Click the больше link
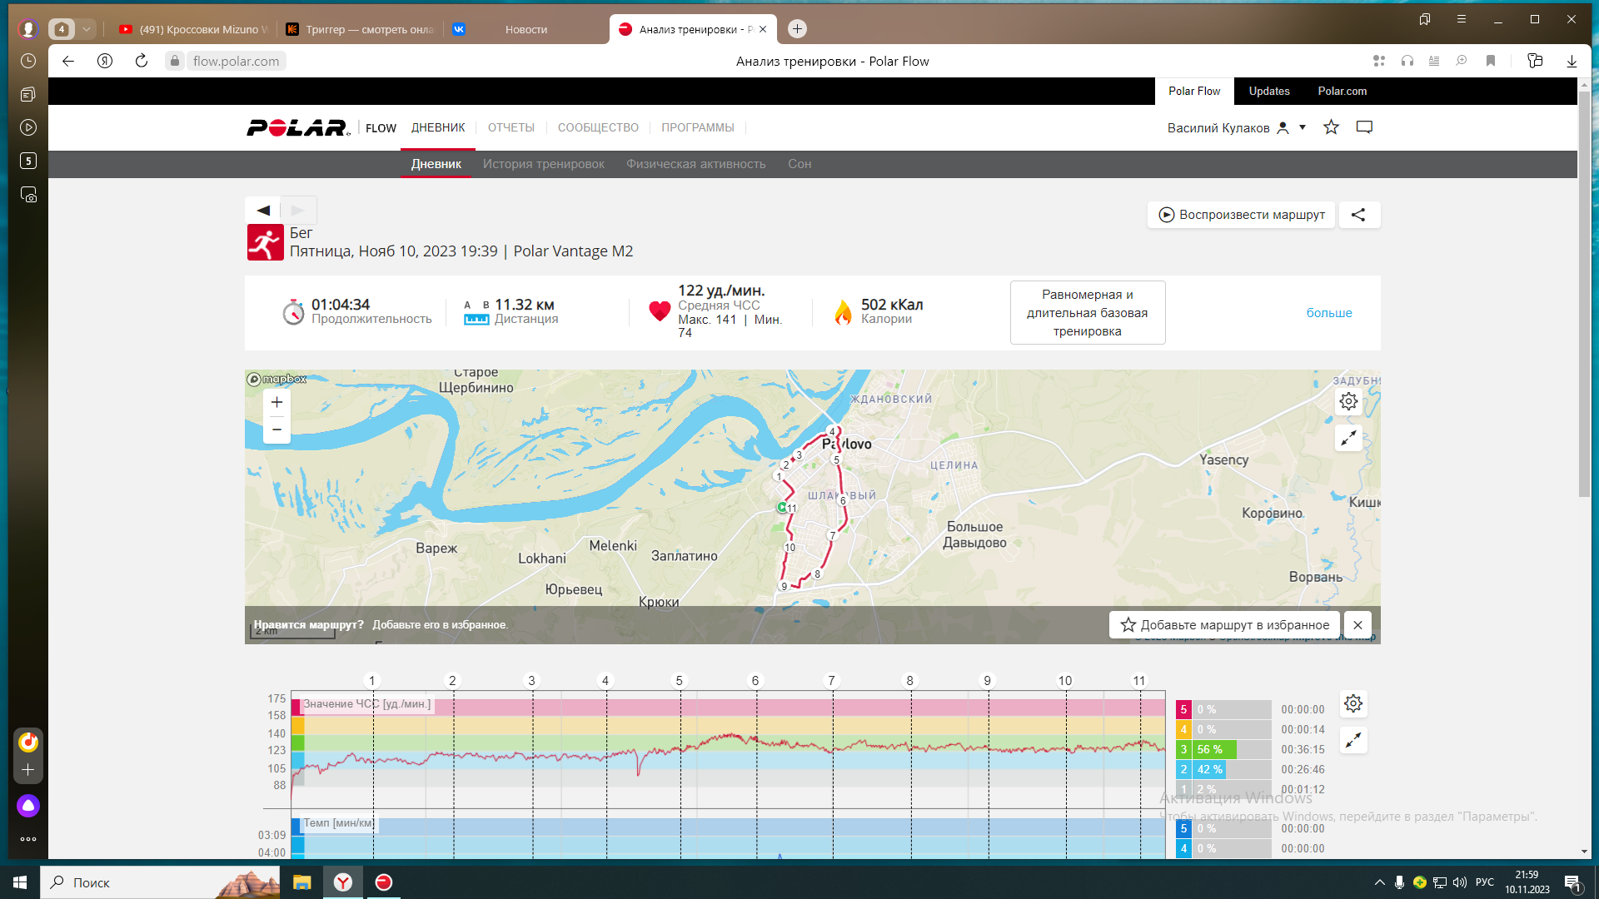This screenshot has height=899, width=1599. [1329, 313]
